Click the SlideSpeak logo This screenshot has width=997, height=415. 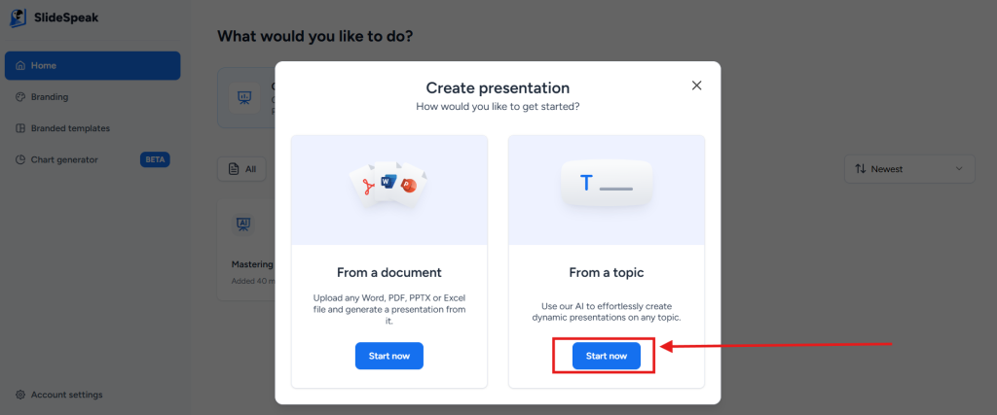55,17
